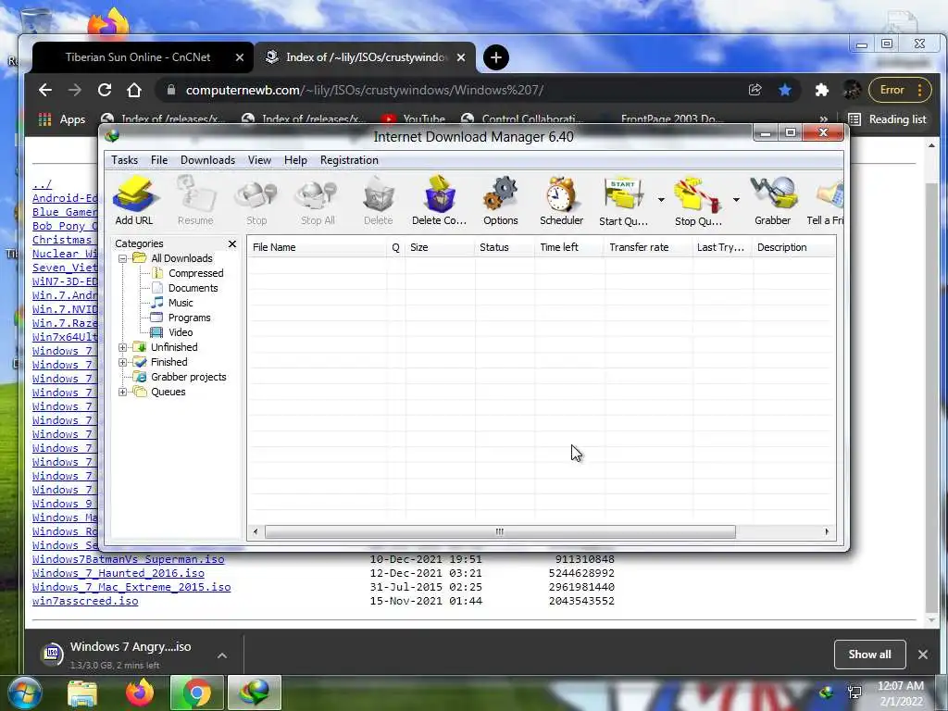
Task: Open Stop Queue dropdown arrow
Action: [736, 200]
